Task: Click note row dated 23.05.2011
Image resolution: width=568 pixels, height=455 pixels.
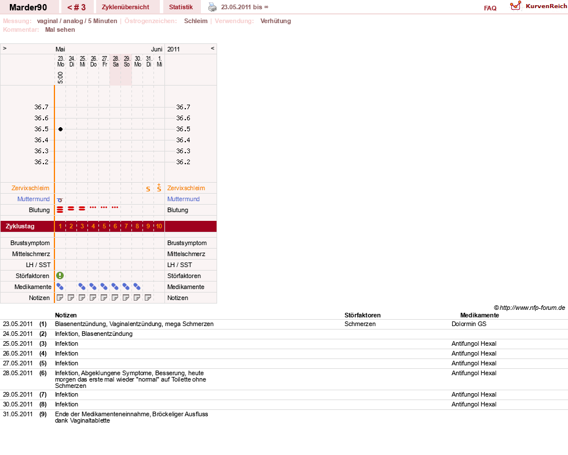Action: [x=284, y=324]
